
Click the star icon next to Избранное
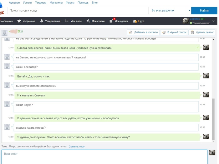tap(19, 21)
